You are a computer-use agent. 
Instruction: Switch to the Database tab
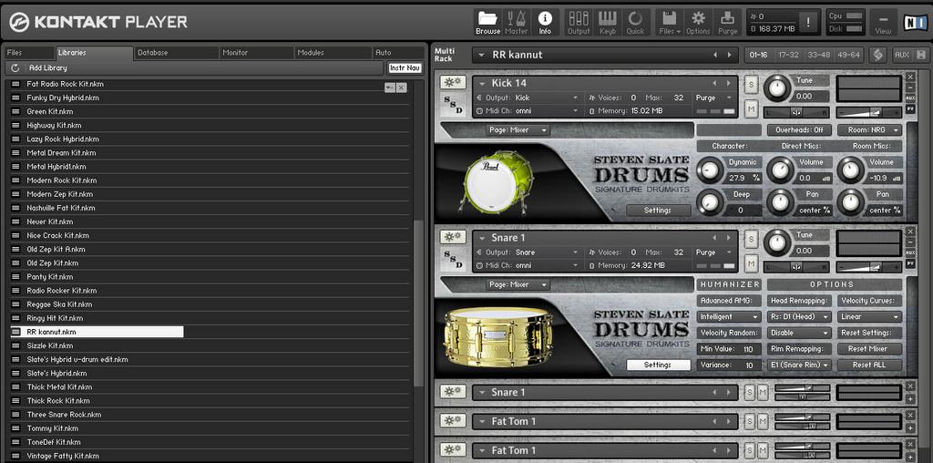(176, 53)
